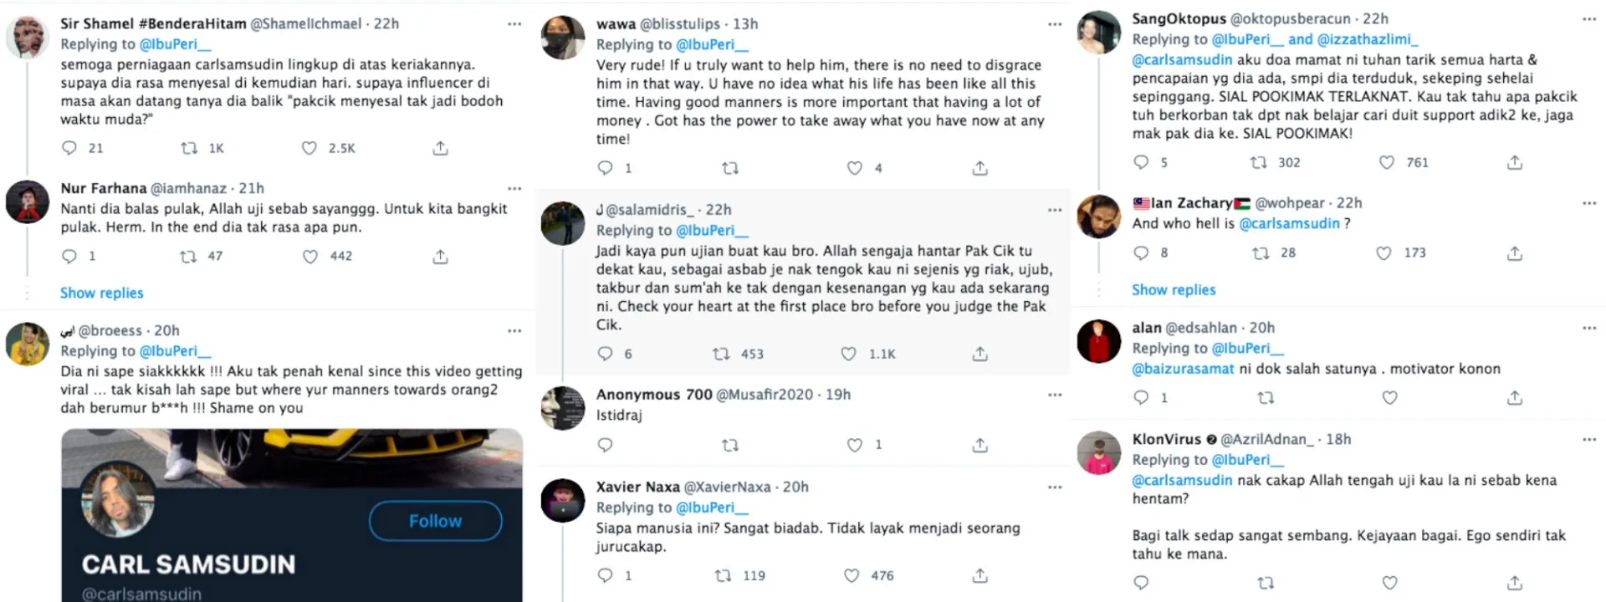The width and height of the screenshot is (1606, 602).
Task: Retweet Xavier Naxa's tweet
Action: pyautogui.click(x=722, y=575)
